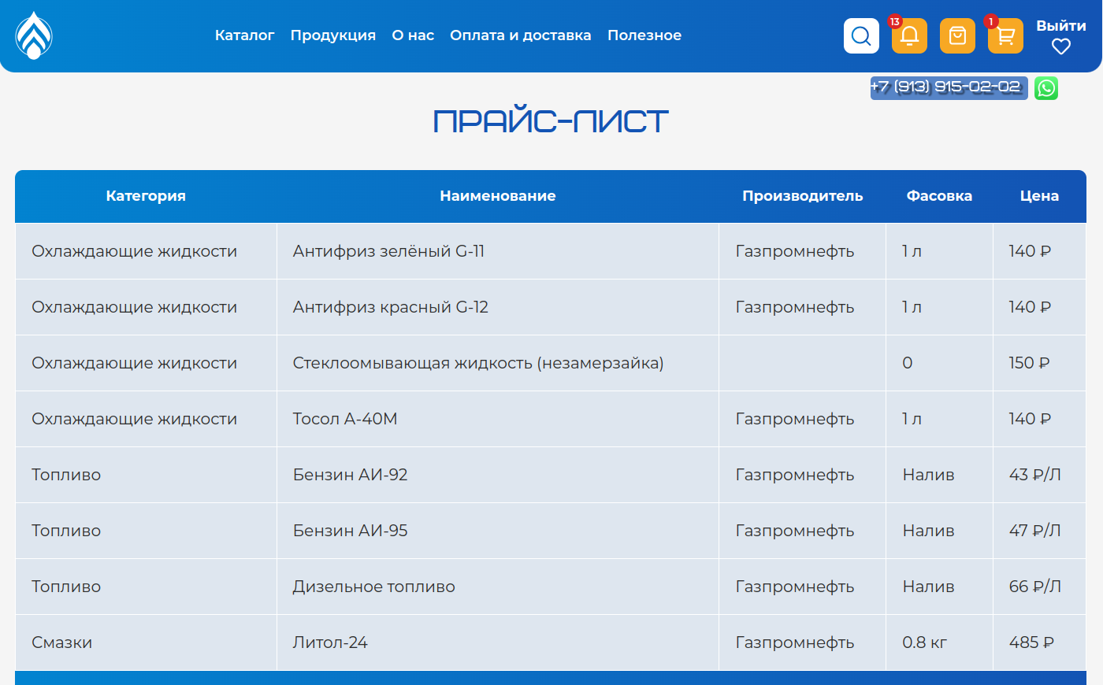1103x685 pixels.
Task: Open the Каталог menu
Action: (244, 35)
